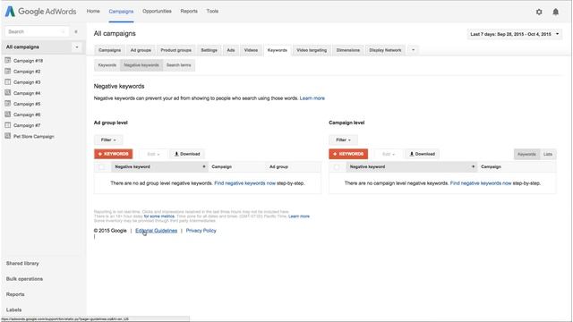Click the Campaign #4 icon in sidebar

pyautogui.click(x=8, y=93)
